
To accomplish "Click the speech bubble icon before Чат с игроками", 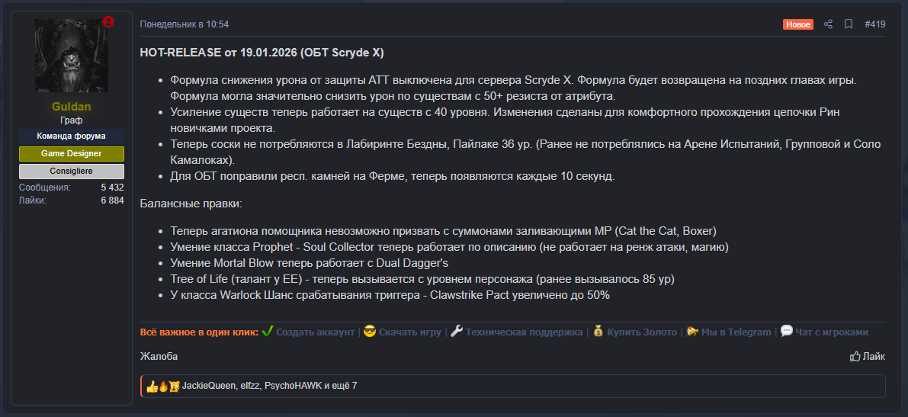I will pos(787,332).
